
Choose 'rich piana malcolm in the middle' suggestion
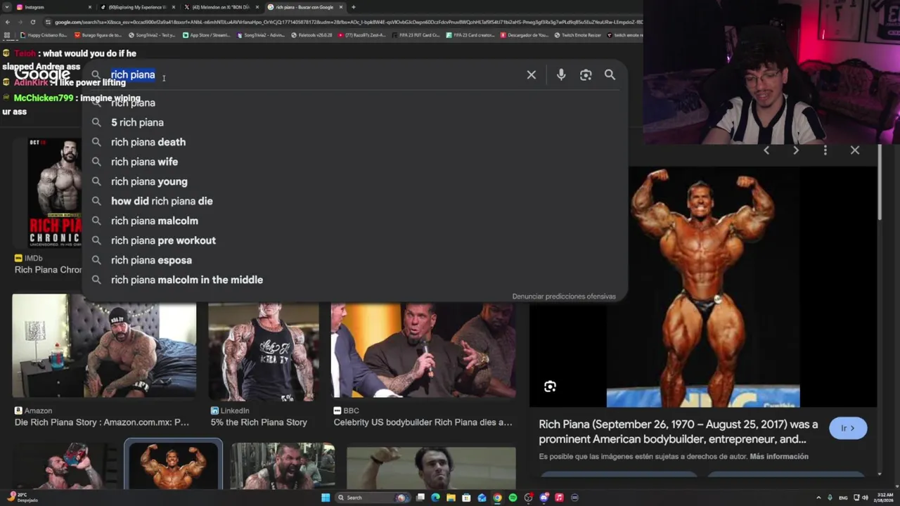pos(355,280)
